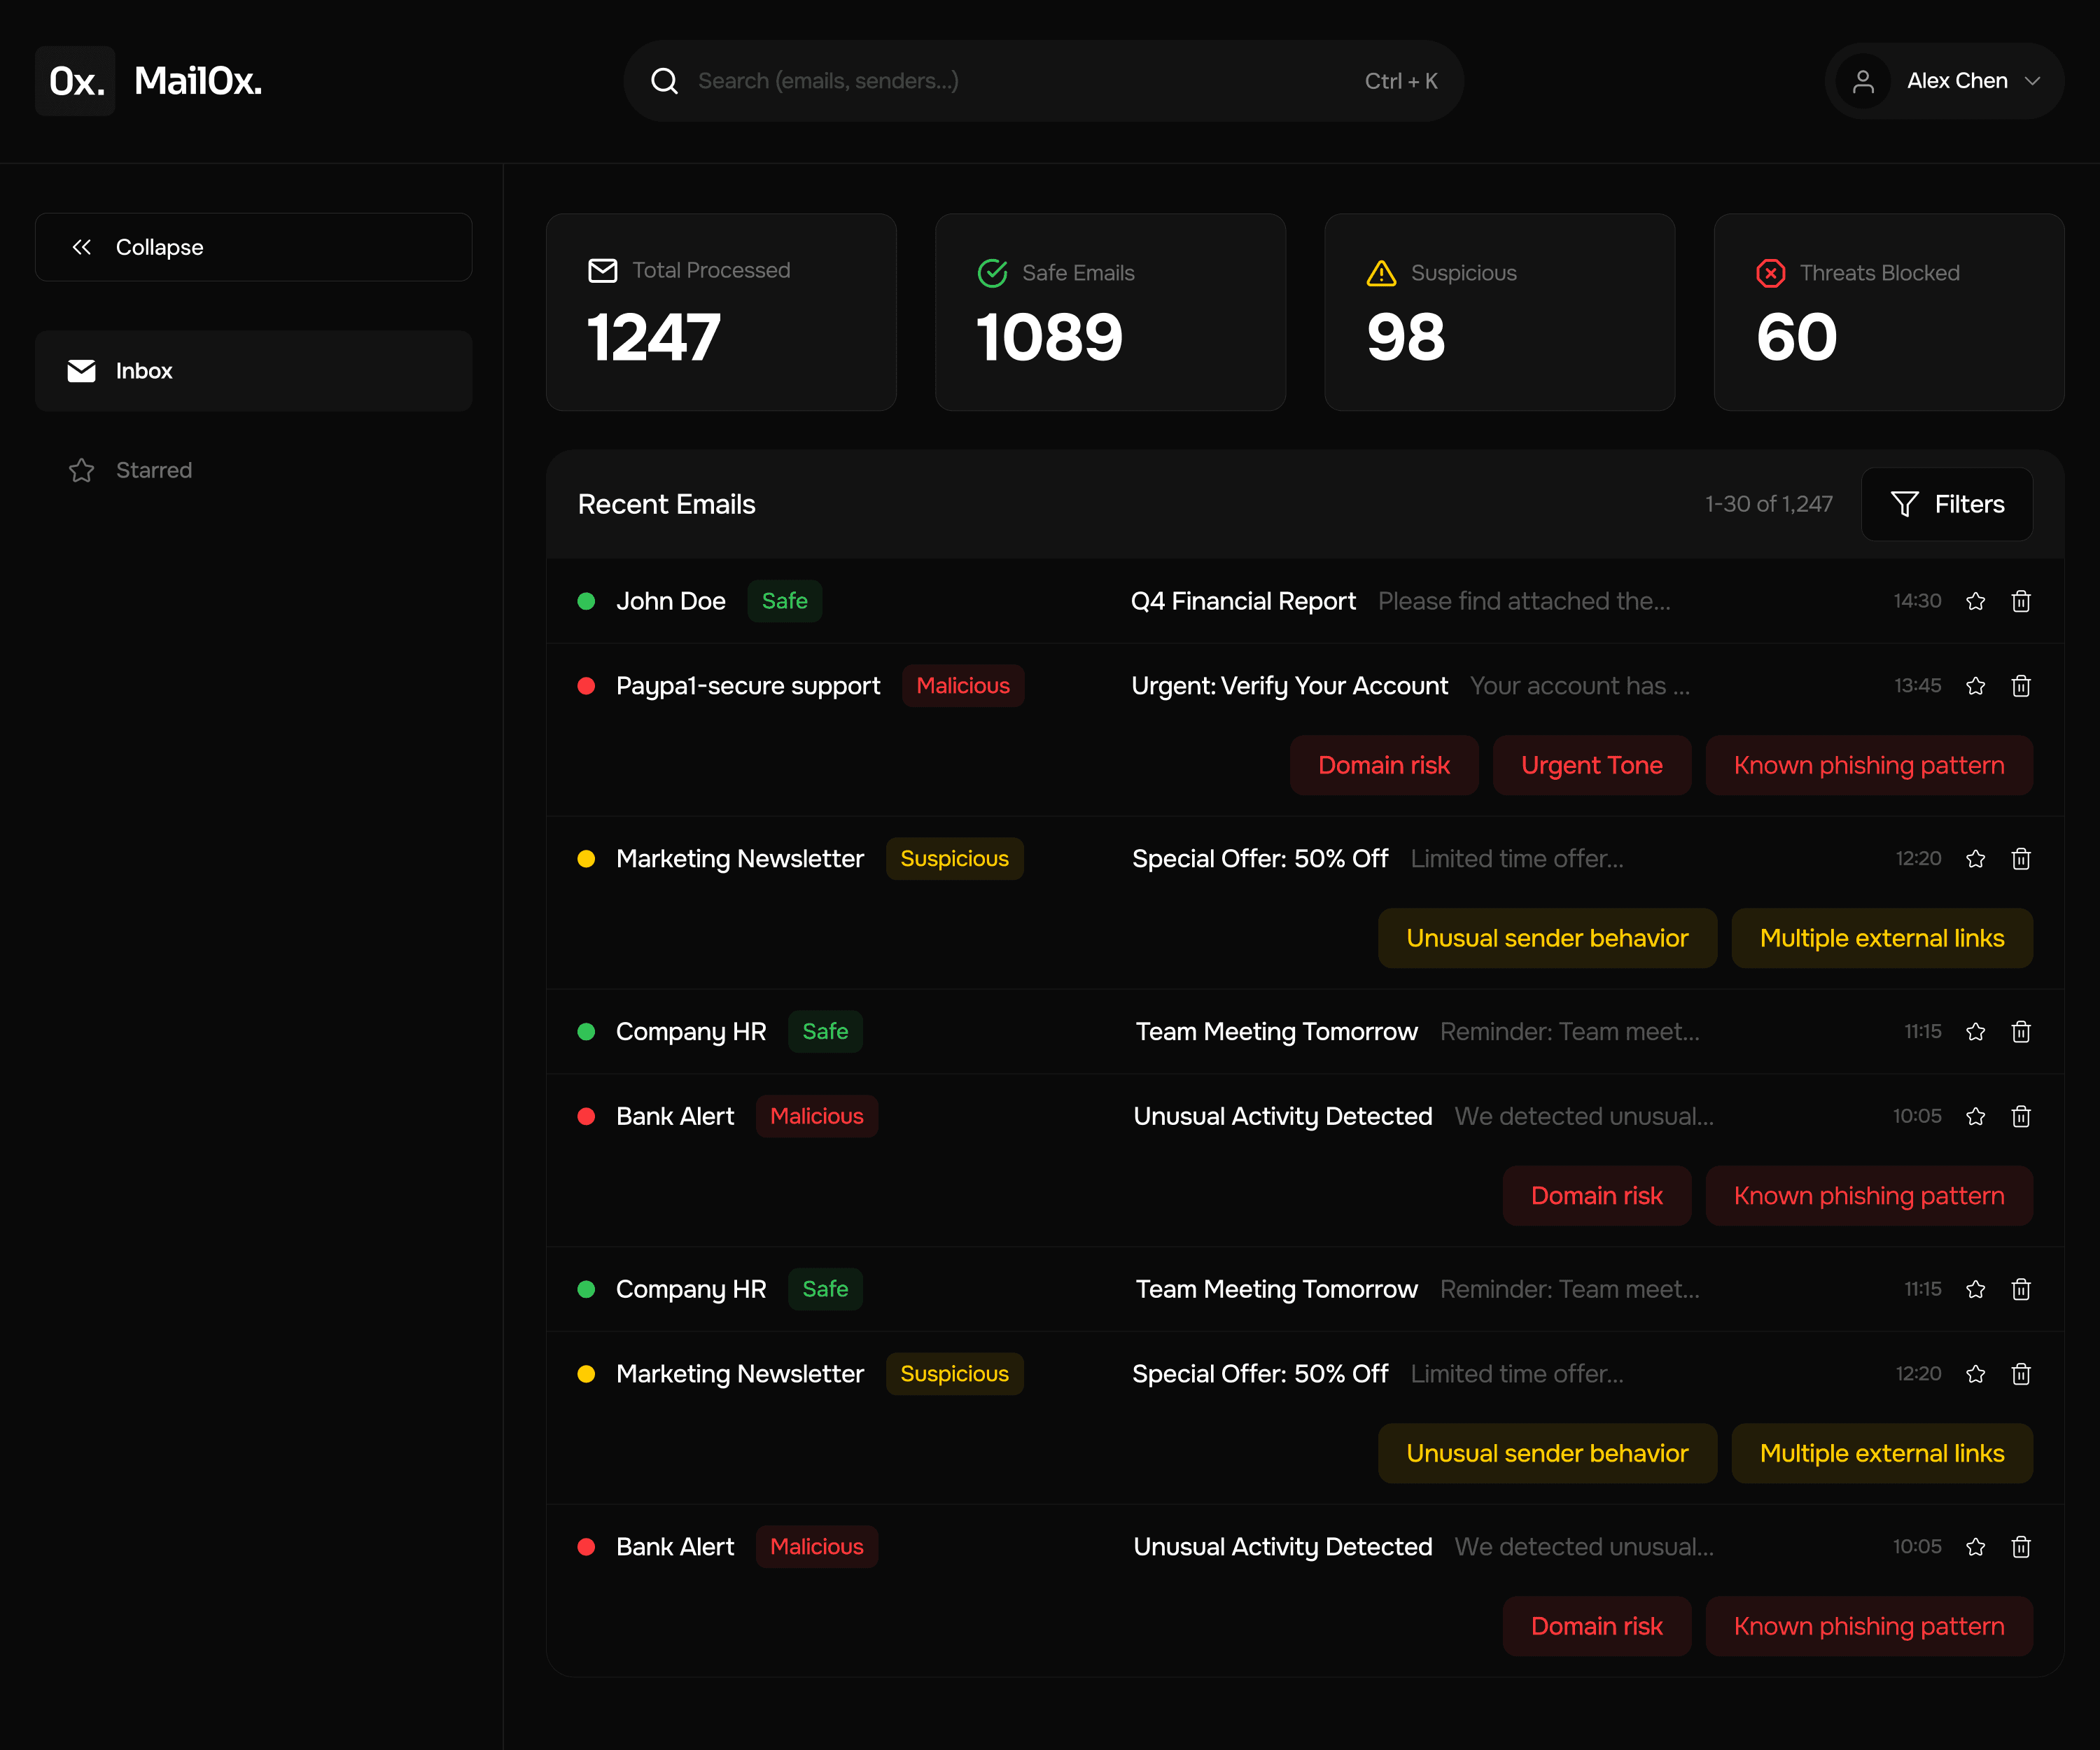Click the Known phishing pattern tag
Image resolution: width=2100 pixels, height=1750 pixels.
tap(1868, 765)
